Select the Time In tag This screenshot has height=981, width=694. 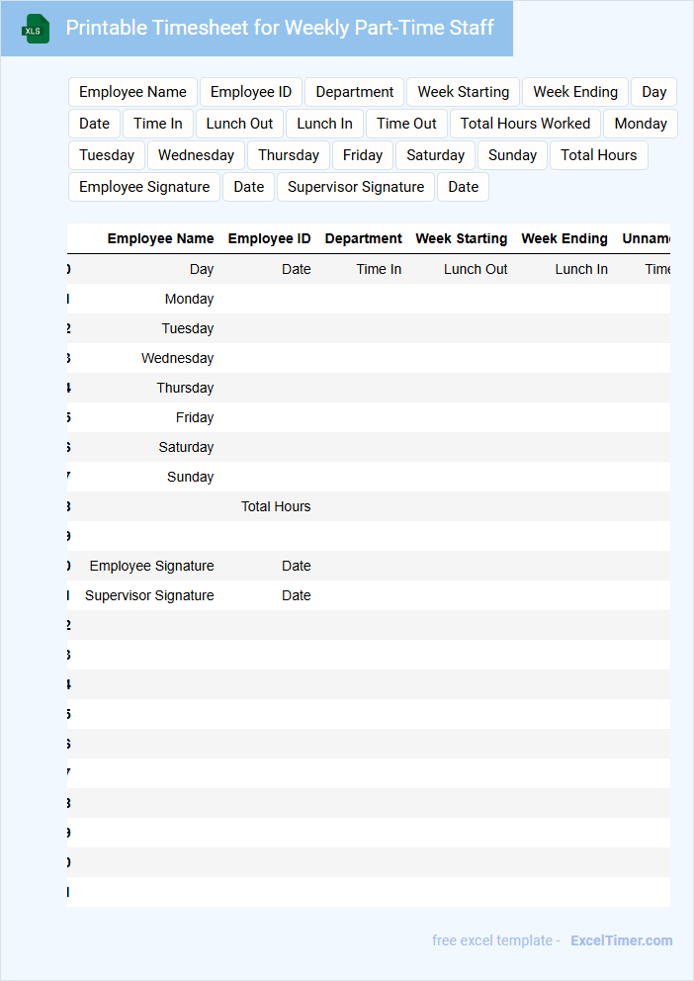(x=158, y=124)
